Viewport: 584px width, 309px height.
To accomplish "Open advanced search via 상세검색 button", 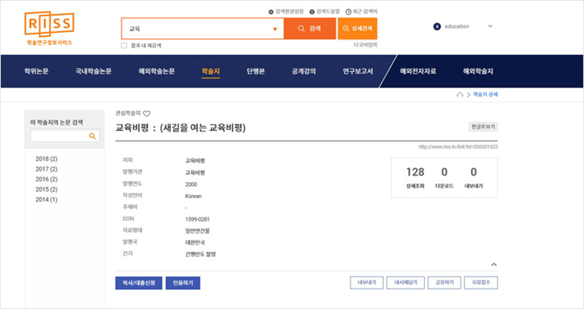I will 358,29.
